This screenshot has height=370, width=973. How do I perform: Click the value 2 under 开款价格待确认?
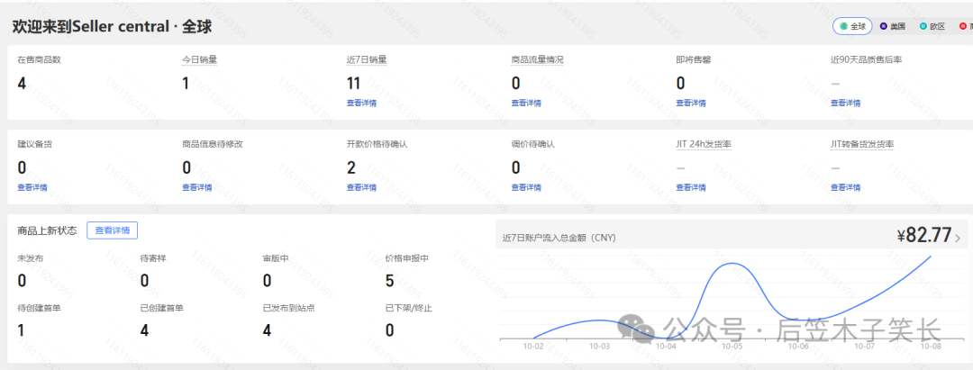(x=351, y=167)
